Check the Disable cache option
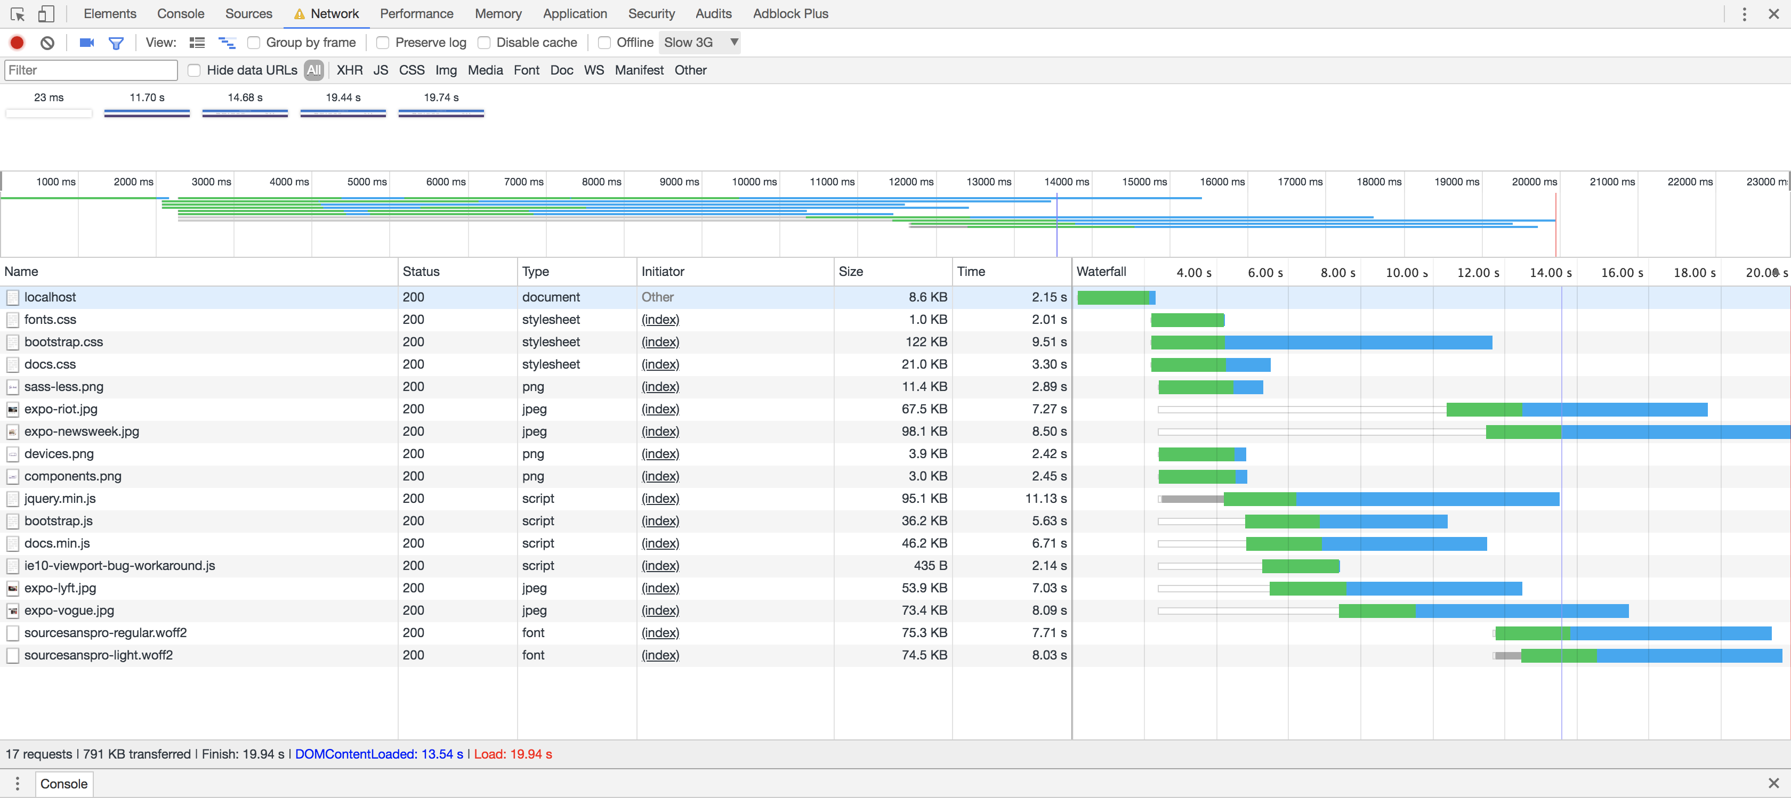Screen dimensions: 1791x798 pos(484,43)
